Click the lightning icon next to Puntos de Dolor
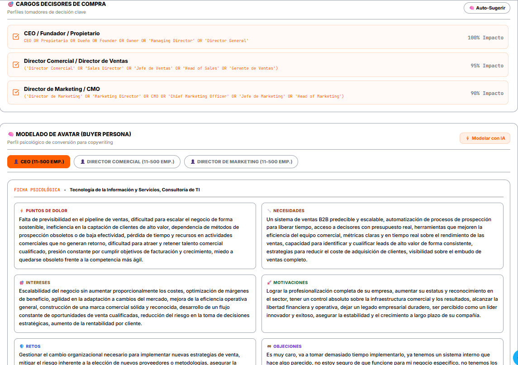The width and height of the screenshot is (518, 365). [x=21, y=211]
